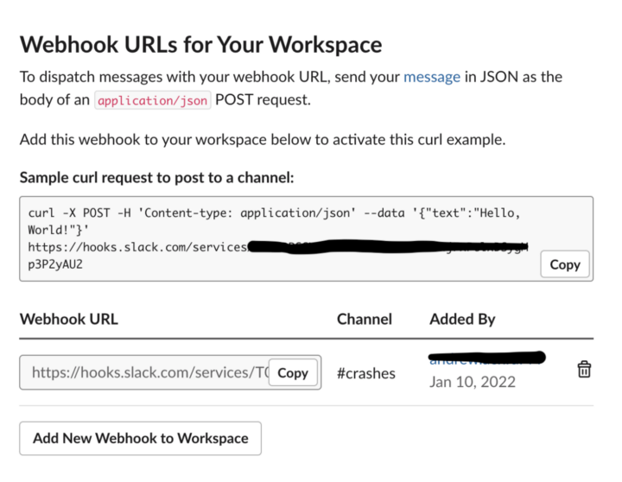Click 'Add this webhook to your workspace' sentence
Viewport: 622px width, 482px height.
tap(263, 140)
